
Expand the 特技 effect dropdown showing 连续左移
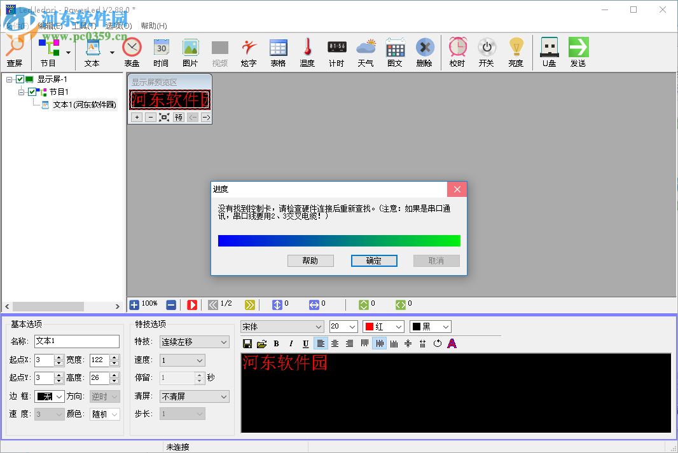(224, 342)
